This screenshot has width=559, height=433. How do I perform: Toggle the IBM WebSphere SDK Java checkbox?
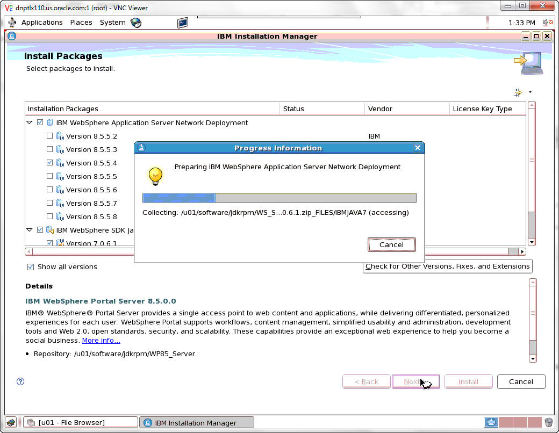pos(40,230)
